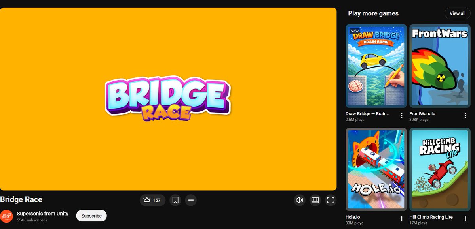Open options menu for Draw Bridge game
This screenshot has width=475, height=229.
tap(401, 116)
